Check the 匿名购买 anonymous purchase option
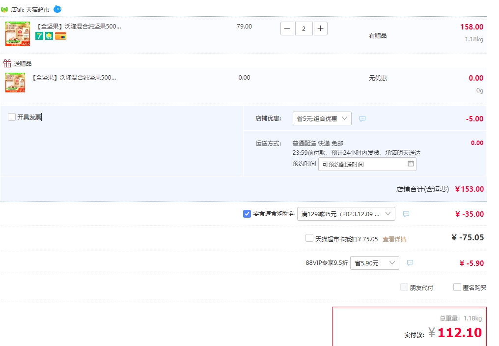The image size is (499, 346). [x=457, y=287]
